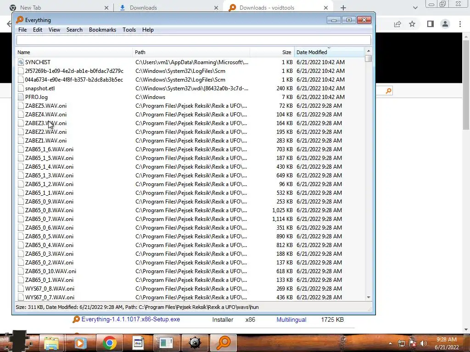Click the Everything title bar magnifier icon
The image size is (470, 352).
click(20, 20)
